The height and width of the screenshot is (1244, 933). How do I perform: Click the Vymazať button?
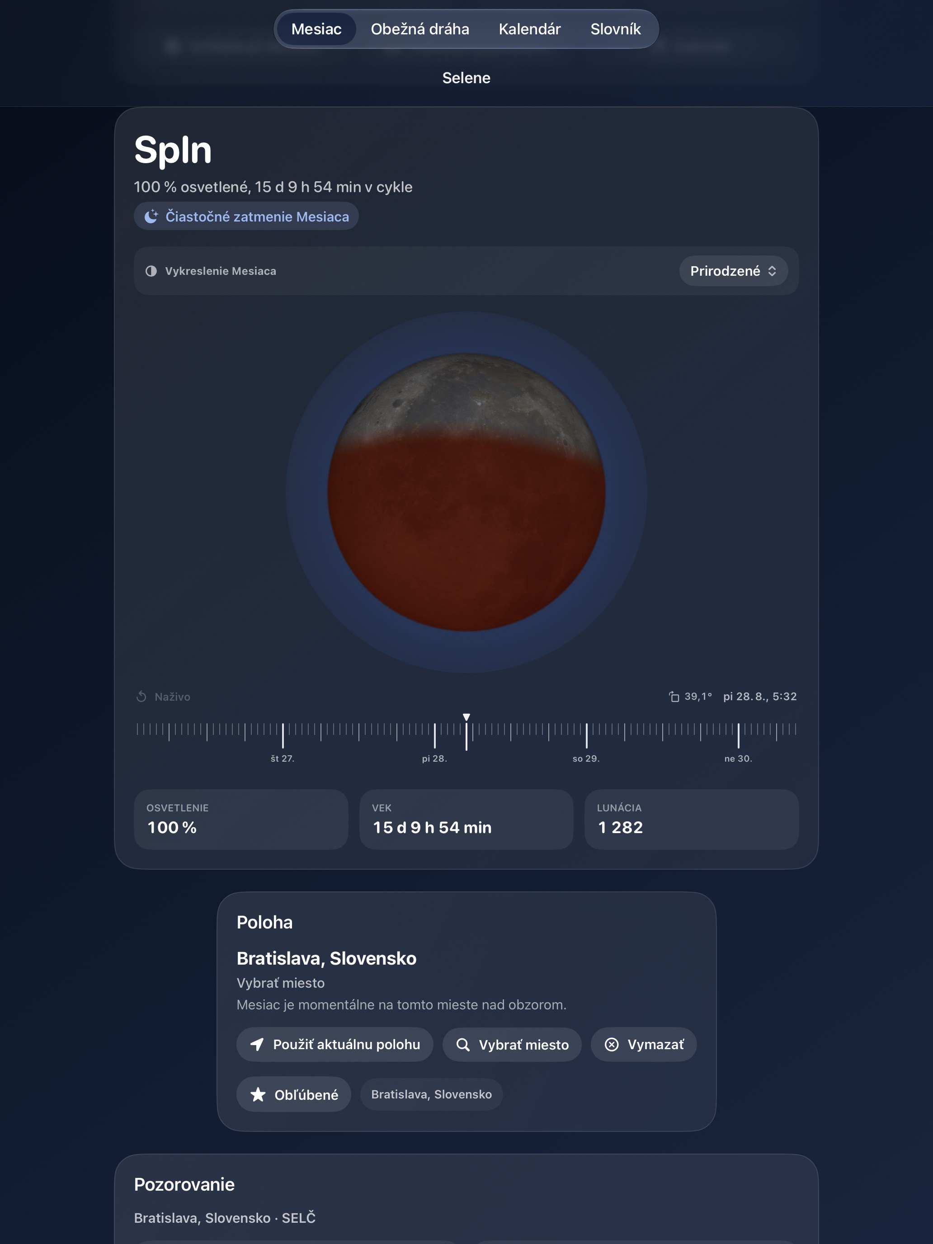(643, 1044)
